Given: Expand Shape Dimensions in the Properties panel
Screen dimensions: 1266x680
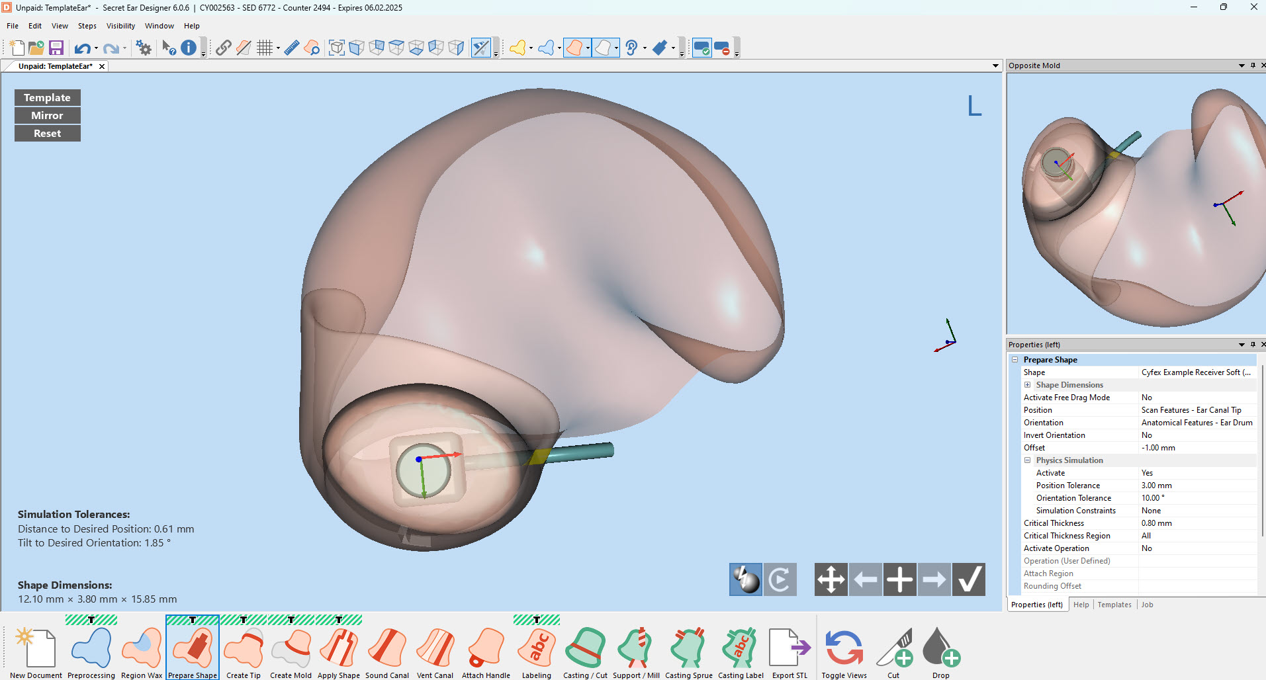Looking at the screenshot, I should coord(1028,384).
